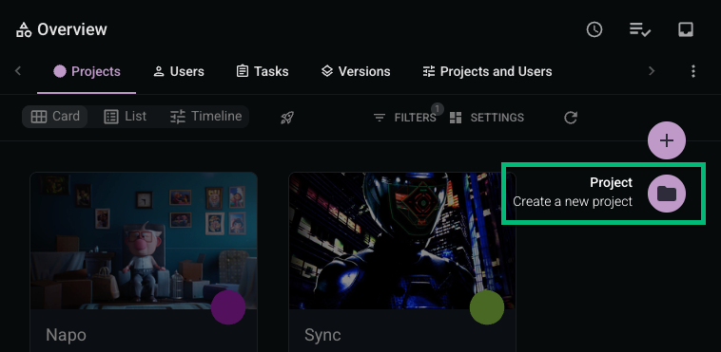Select the List view mode
Image resolution: width=721 pixels, height=352 pixels.
pos(125,117)
